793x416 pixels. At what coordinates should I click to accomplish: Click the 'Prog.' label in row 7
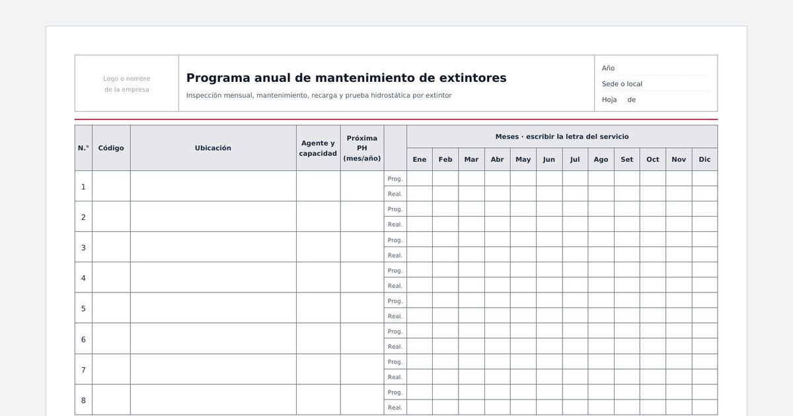pyautogui.click(x=395, y=362)
